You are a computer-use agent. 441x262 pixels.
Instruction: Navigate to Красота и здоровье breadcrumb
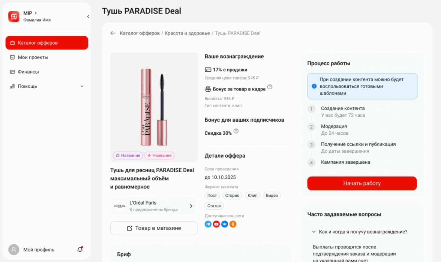click(x=187, y=33)
